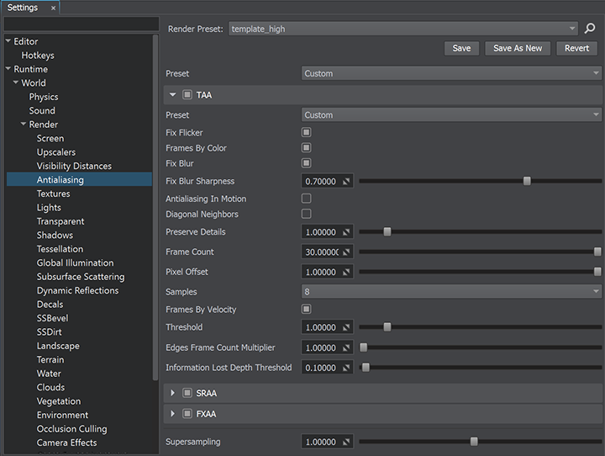This screenshot has height=456, width=605.
Task: Toggle the Fix Flicker checkbox
Action: [x=307, y=133]
